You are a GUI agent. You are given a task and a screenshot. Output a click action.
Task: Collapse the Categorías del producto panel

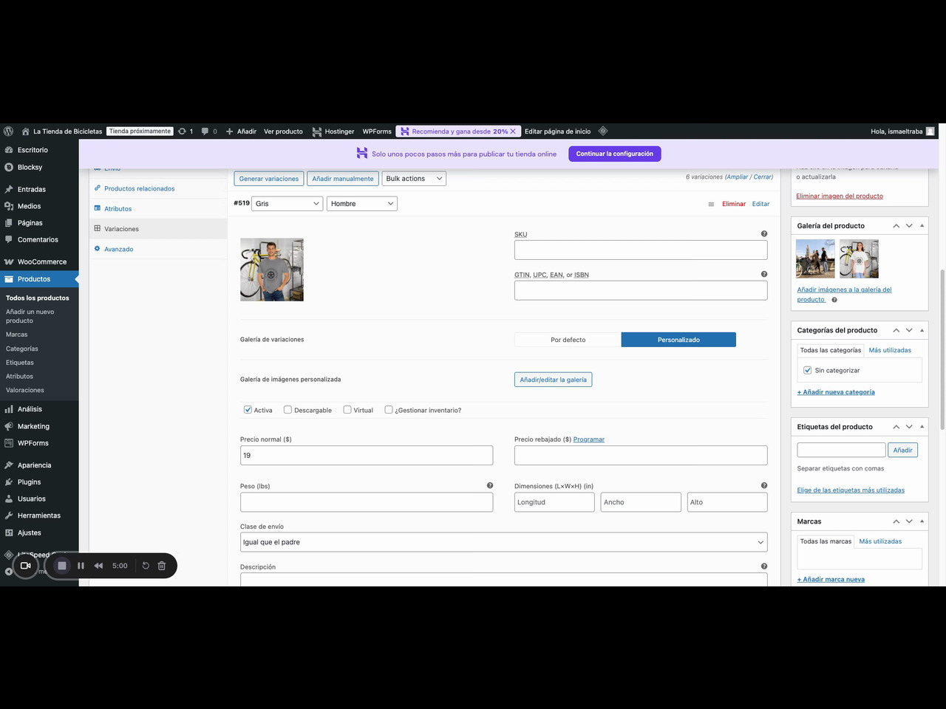[922, 330]
